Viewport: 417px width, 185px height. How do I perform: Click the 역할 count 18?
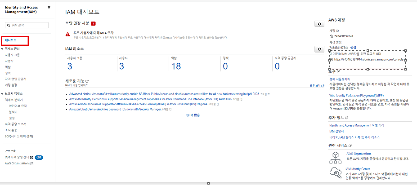point(176,66)
